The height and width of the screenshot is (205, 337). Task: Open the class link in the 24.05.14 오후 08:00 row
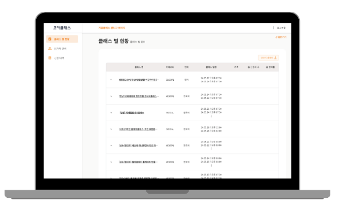(138, 162)
